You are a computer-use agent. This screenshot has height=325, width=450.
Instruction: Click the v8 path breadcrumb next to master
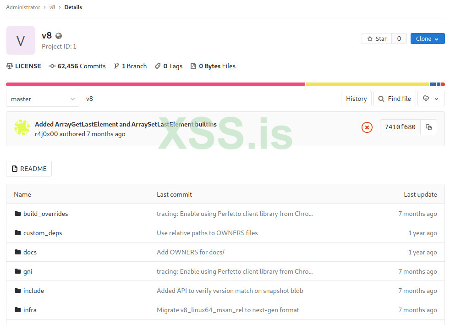pos(89,99)
